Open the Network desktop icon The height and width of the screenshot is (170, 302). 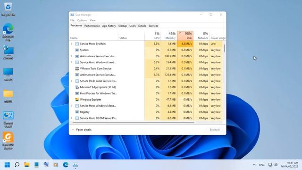[8, 52]
